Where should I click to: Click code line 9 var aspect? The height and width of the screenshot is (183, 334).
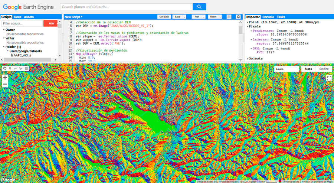[x=109, y=40]
